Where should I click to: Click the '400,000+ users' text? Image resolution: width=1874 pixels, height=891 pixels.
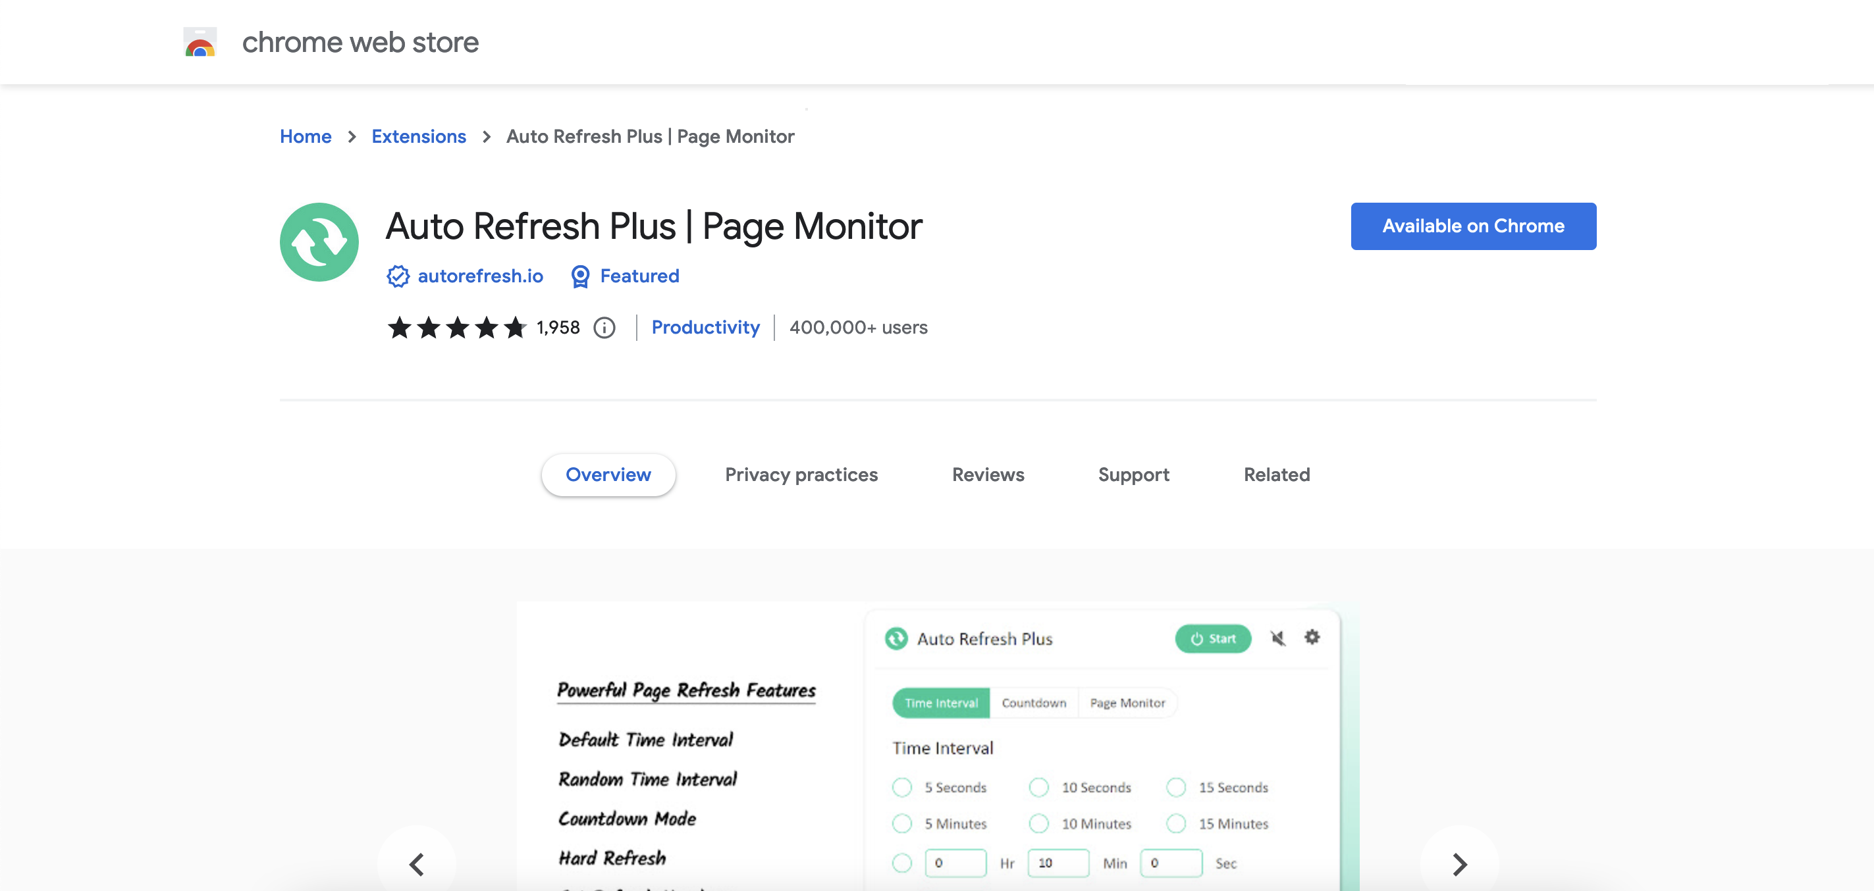(x=859, y=328)
